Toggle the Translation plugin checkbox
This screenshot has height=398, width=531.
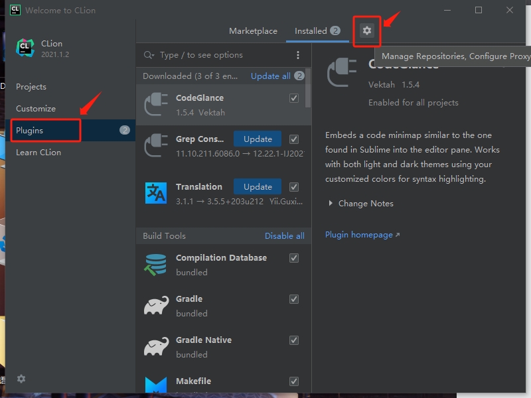[294, 187]
